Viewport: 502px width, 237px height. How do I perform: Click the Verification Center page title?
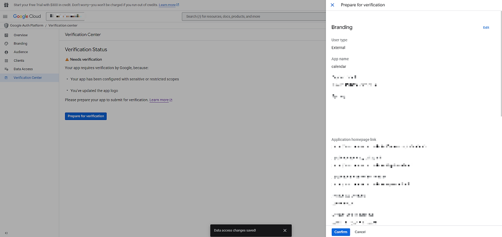[x=83, y=35]
